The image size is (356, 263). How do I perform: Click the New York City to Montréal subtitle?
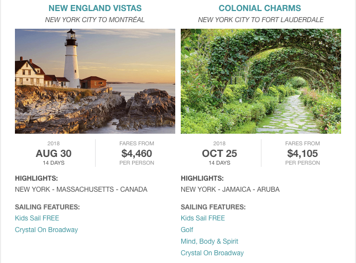(x=95, y=20)
